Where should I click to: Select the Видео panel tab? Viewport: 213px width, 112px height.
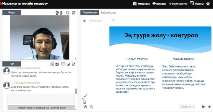point(12,12)
